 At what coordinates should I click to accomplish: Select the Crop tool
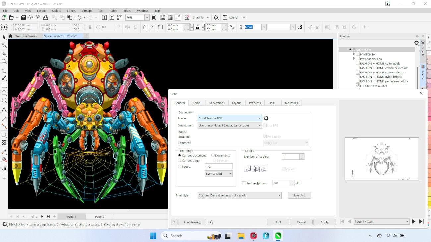[4, 54]
